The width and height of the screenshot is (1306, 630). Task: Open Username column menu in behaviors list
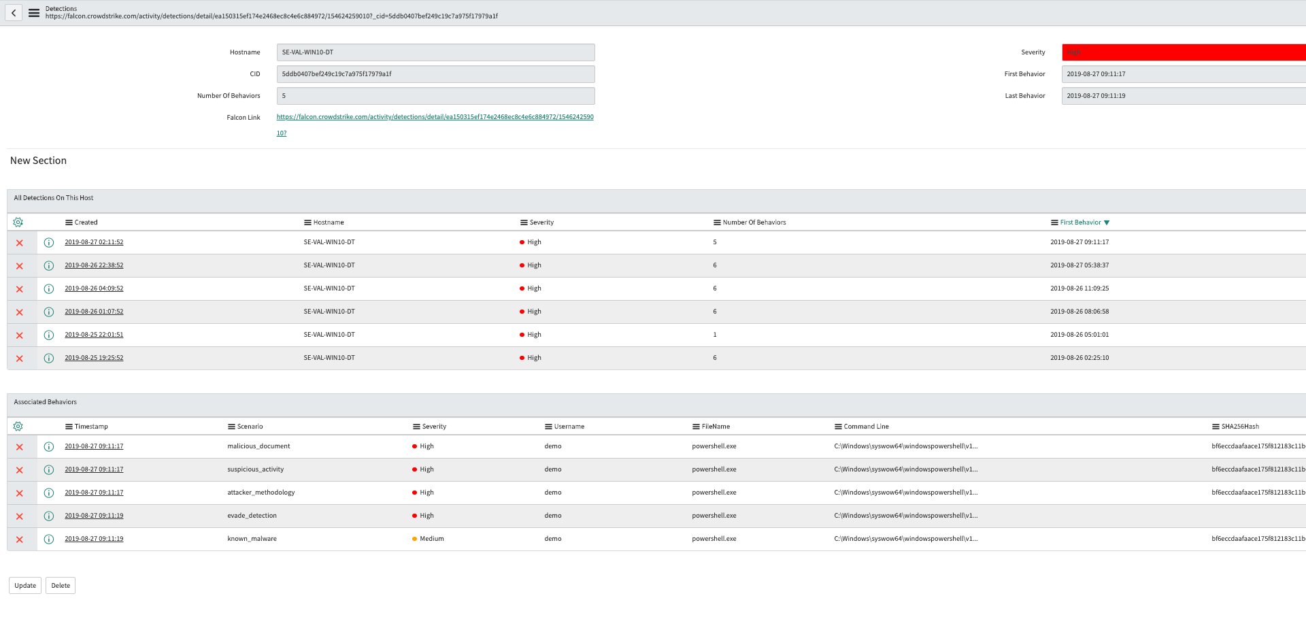pos(548,427)
